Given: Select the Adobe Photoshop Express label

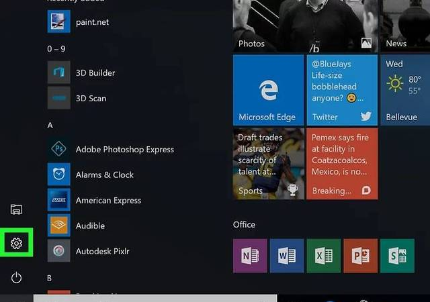Looking at the screenshot, I should (x=125, y=150).
